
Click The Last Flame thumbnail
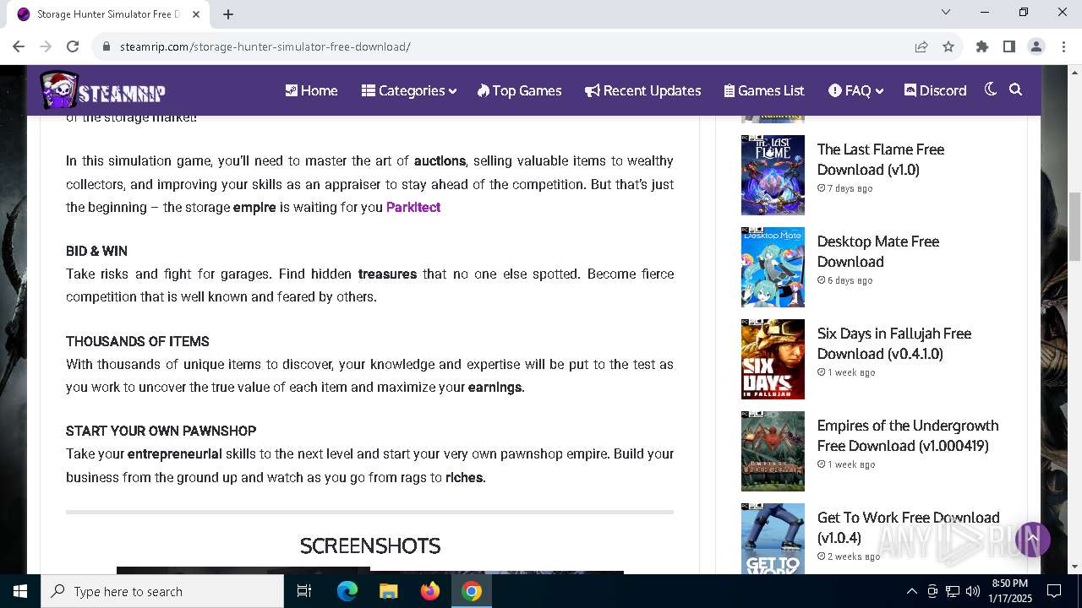point(773,175)
